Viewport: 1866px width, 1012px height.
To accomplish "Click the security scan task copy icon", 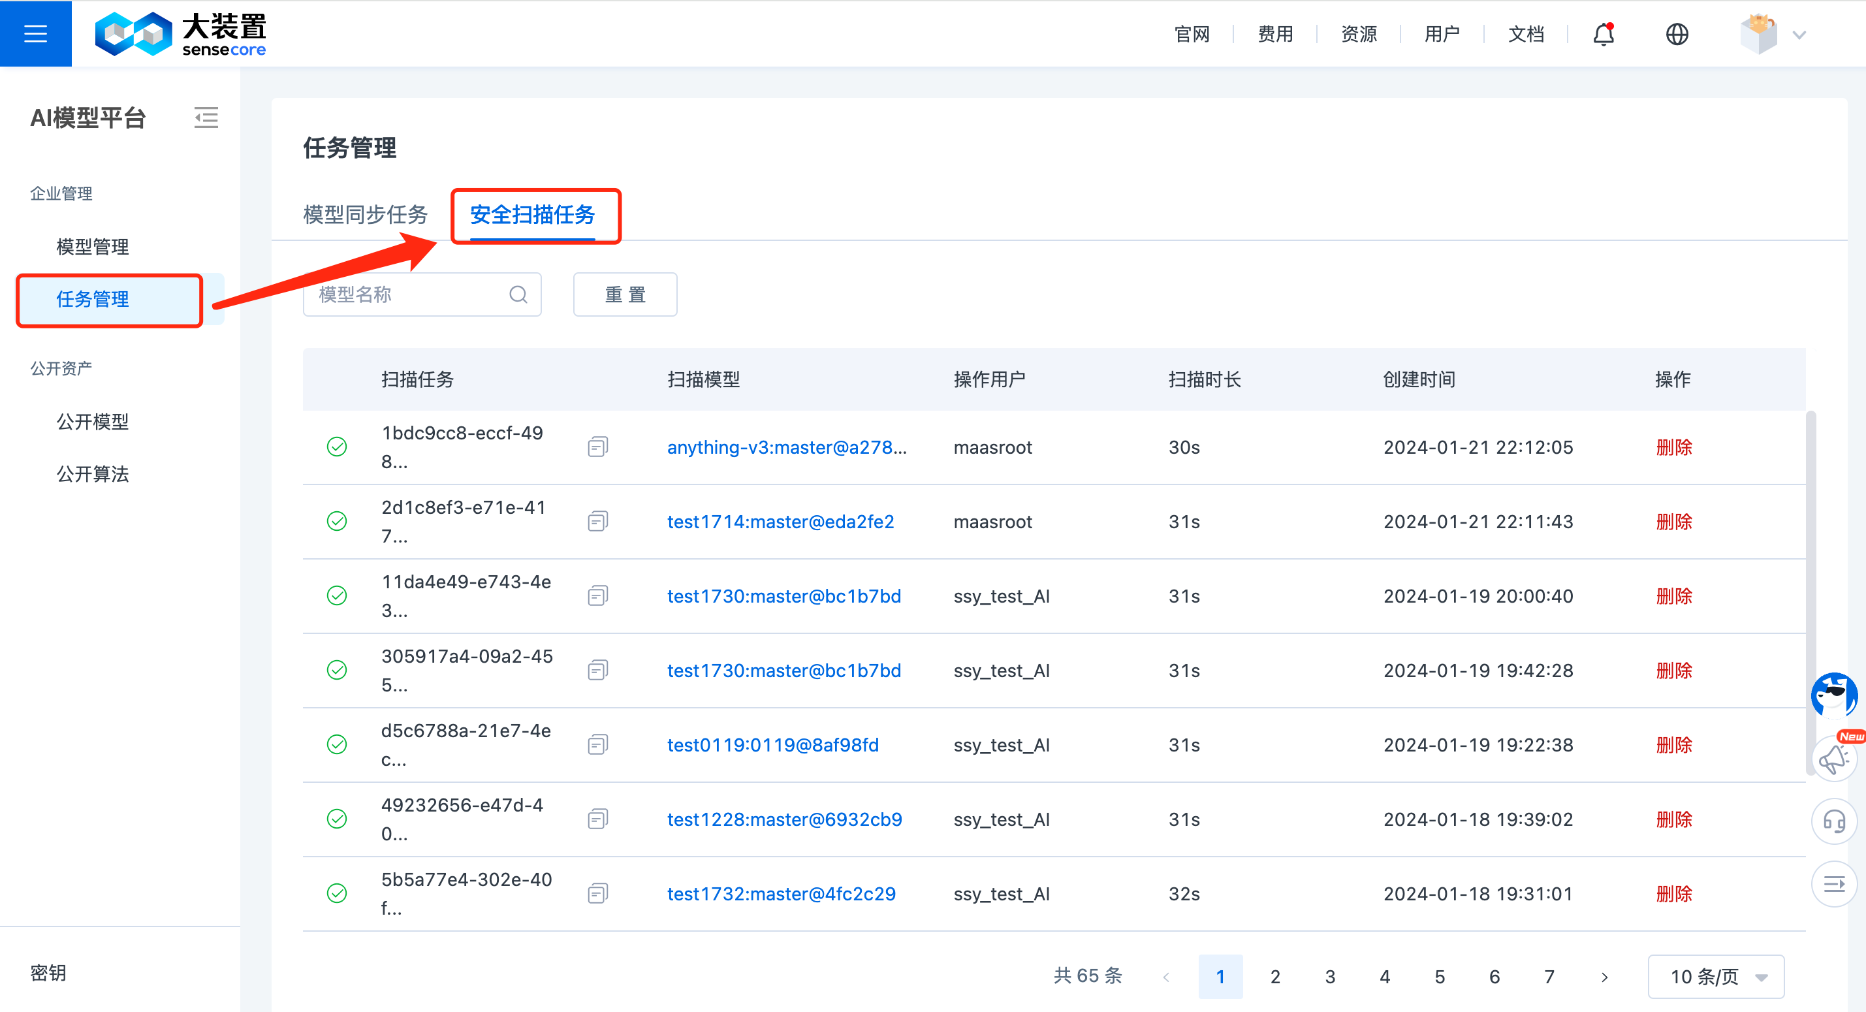I will coord(599,446).
